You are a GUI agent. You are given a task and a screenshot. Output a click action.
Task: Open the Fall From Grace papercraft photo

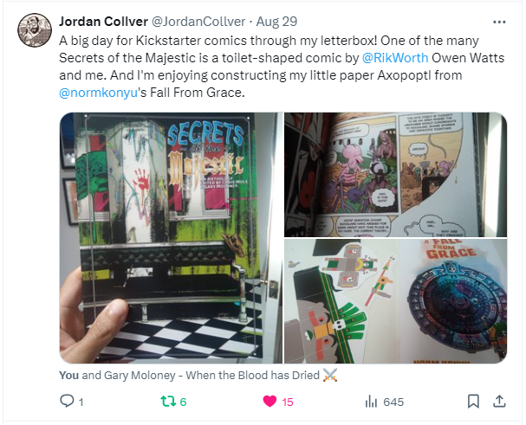pyautogui.click(x=395, y=301)
